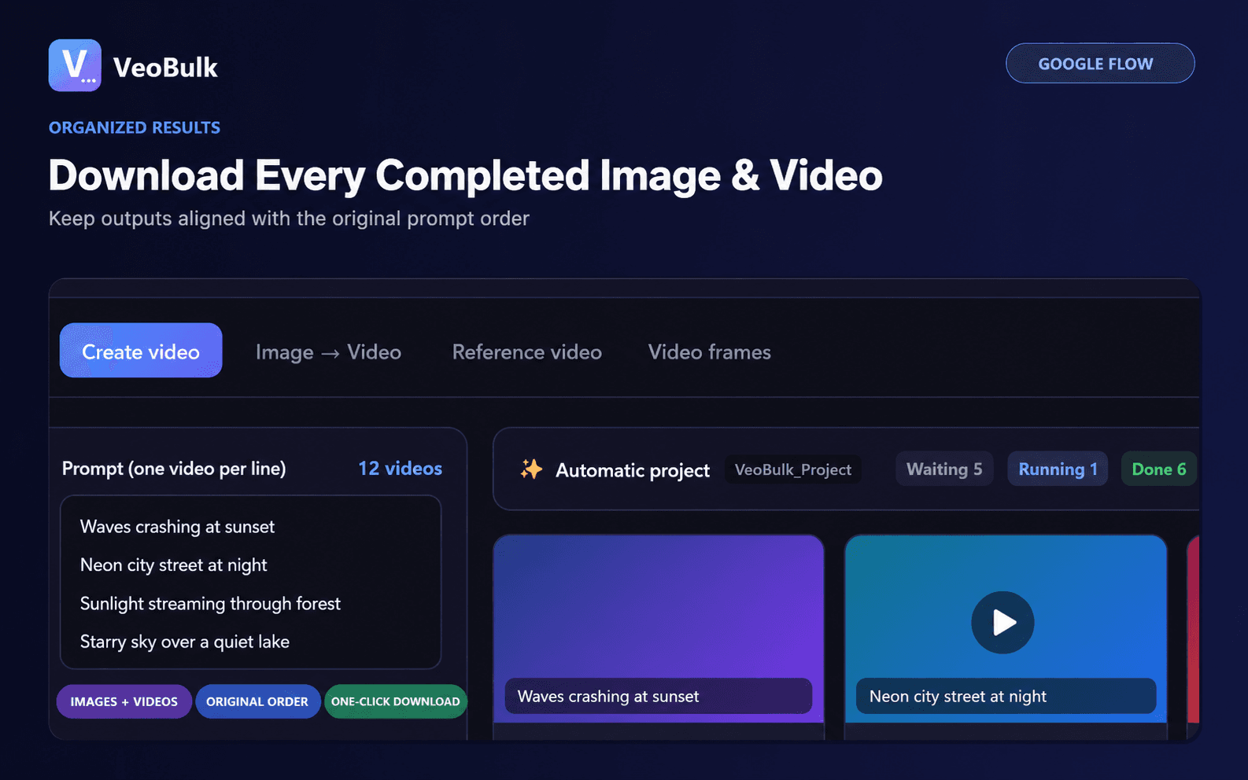Open the Google Flow button
The width and height of the screenshot is (1248, 780).
[1100, 64]
